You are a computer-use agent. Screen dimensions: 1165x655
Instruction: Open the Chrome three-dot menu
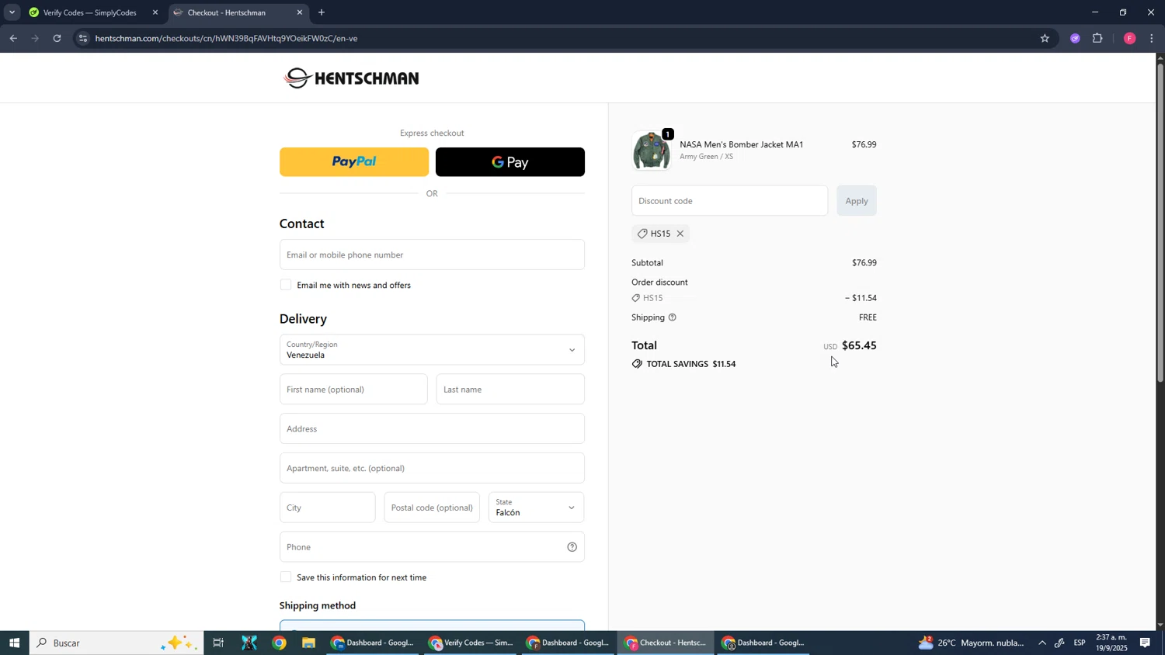click(x=1151, y=38)
